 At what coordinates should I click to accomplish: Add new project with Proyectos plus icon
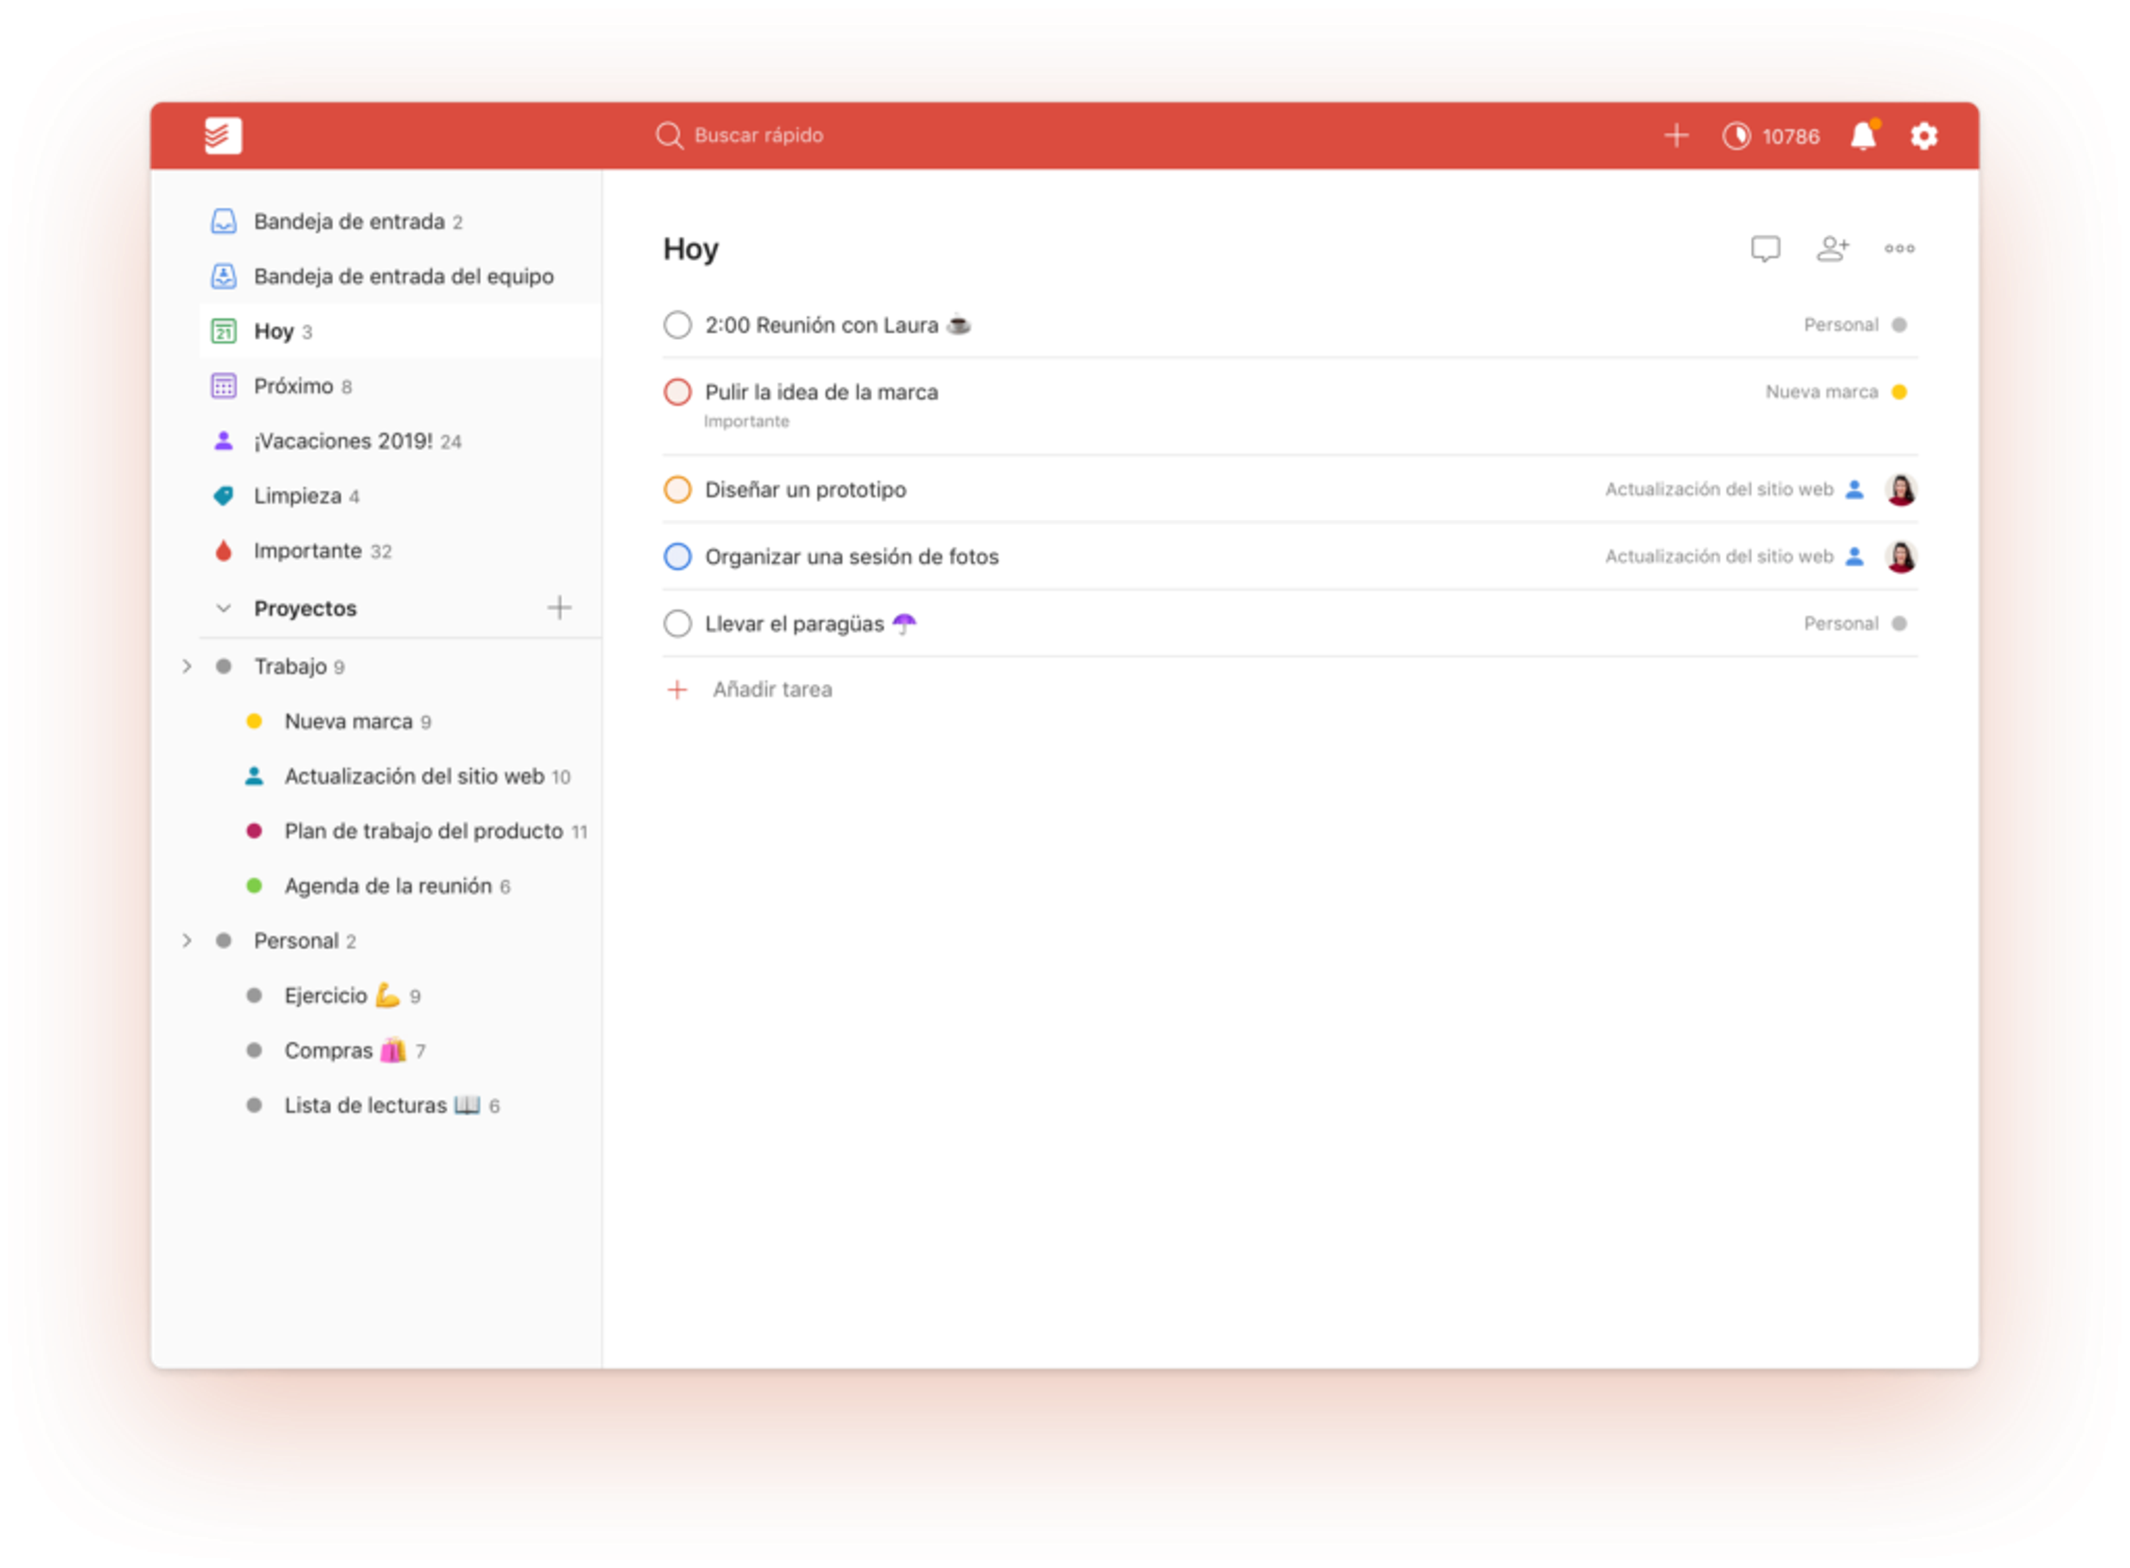559,608
